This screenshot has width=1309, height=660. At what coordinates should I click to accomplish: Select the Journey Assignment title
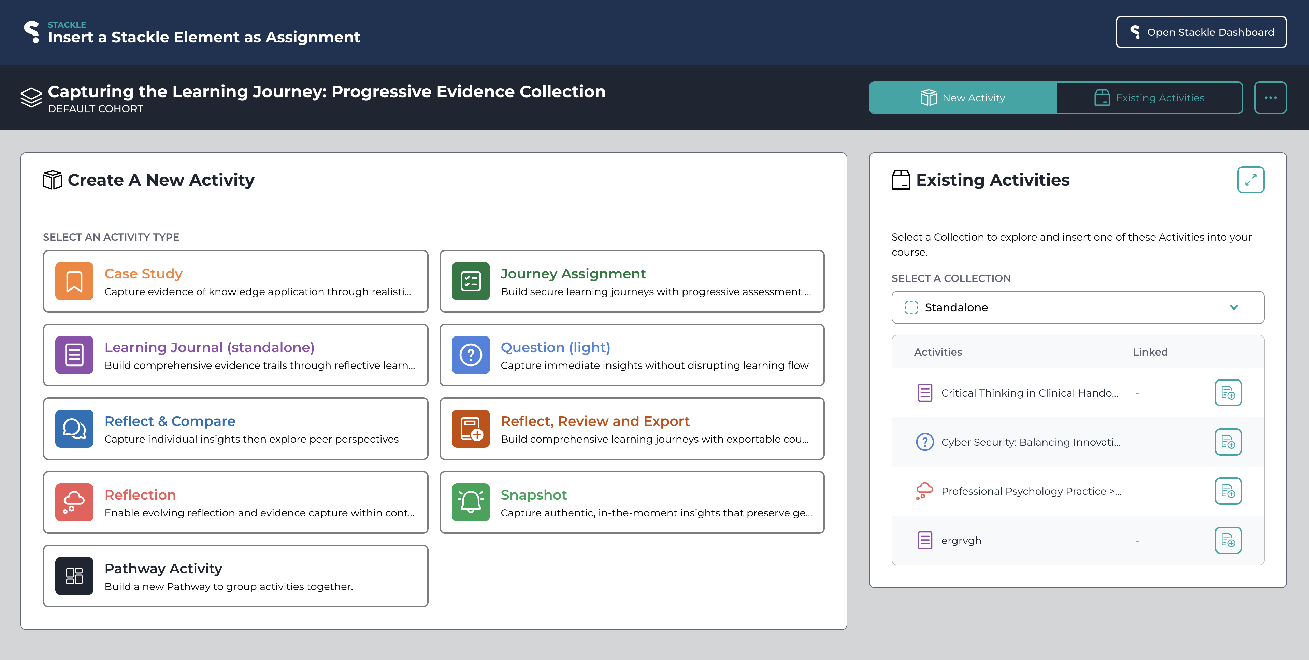tap(573, 273)
